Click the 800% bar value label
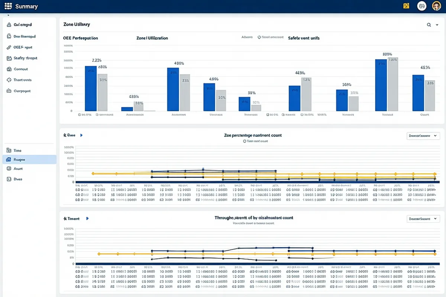This screenshot has width=446, height=297. click(387, 54)
